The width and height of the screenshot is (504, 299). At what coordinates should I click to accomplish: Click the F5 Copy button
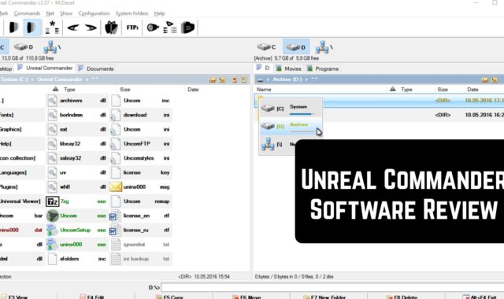(x=169, y=297)
